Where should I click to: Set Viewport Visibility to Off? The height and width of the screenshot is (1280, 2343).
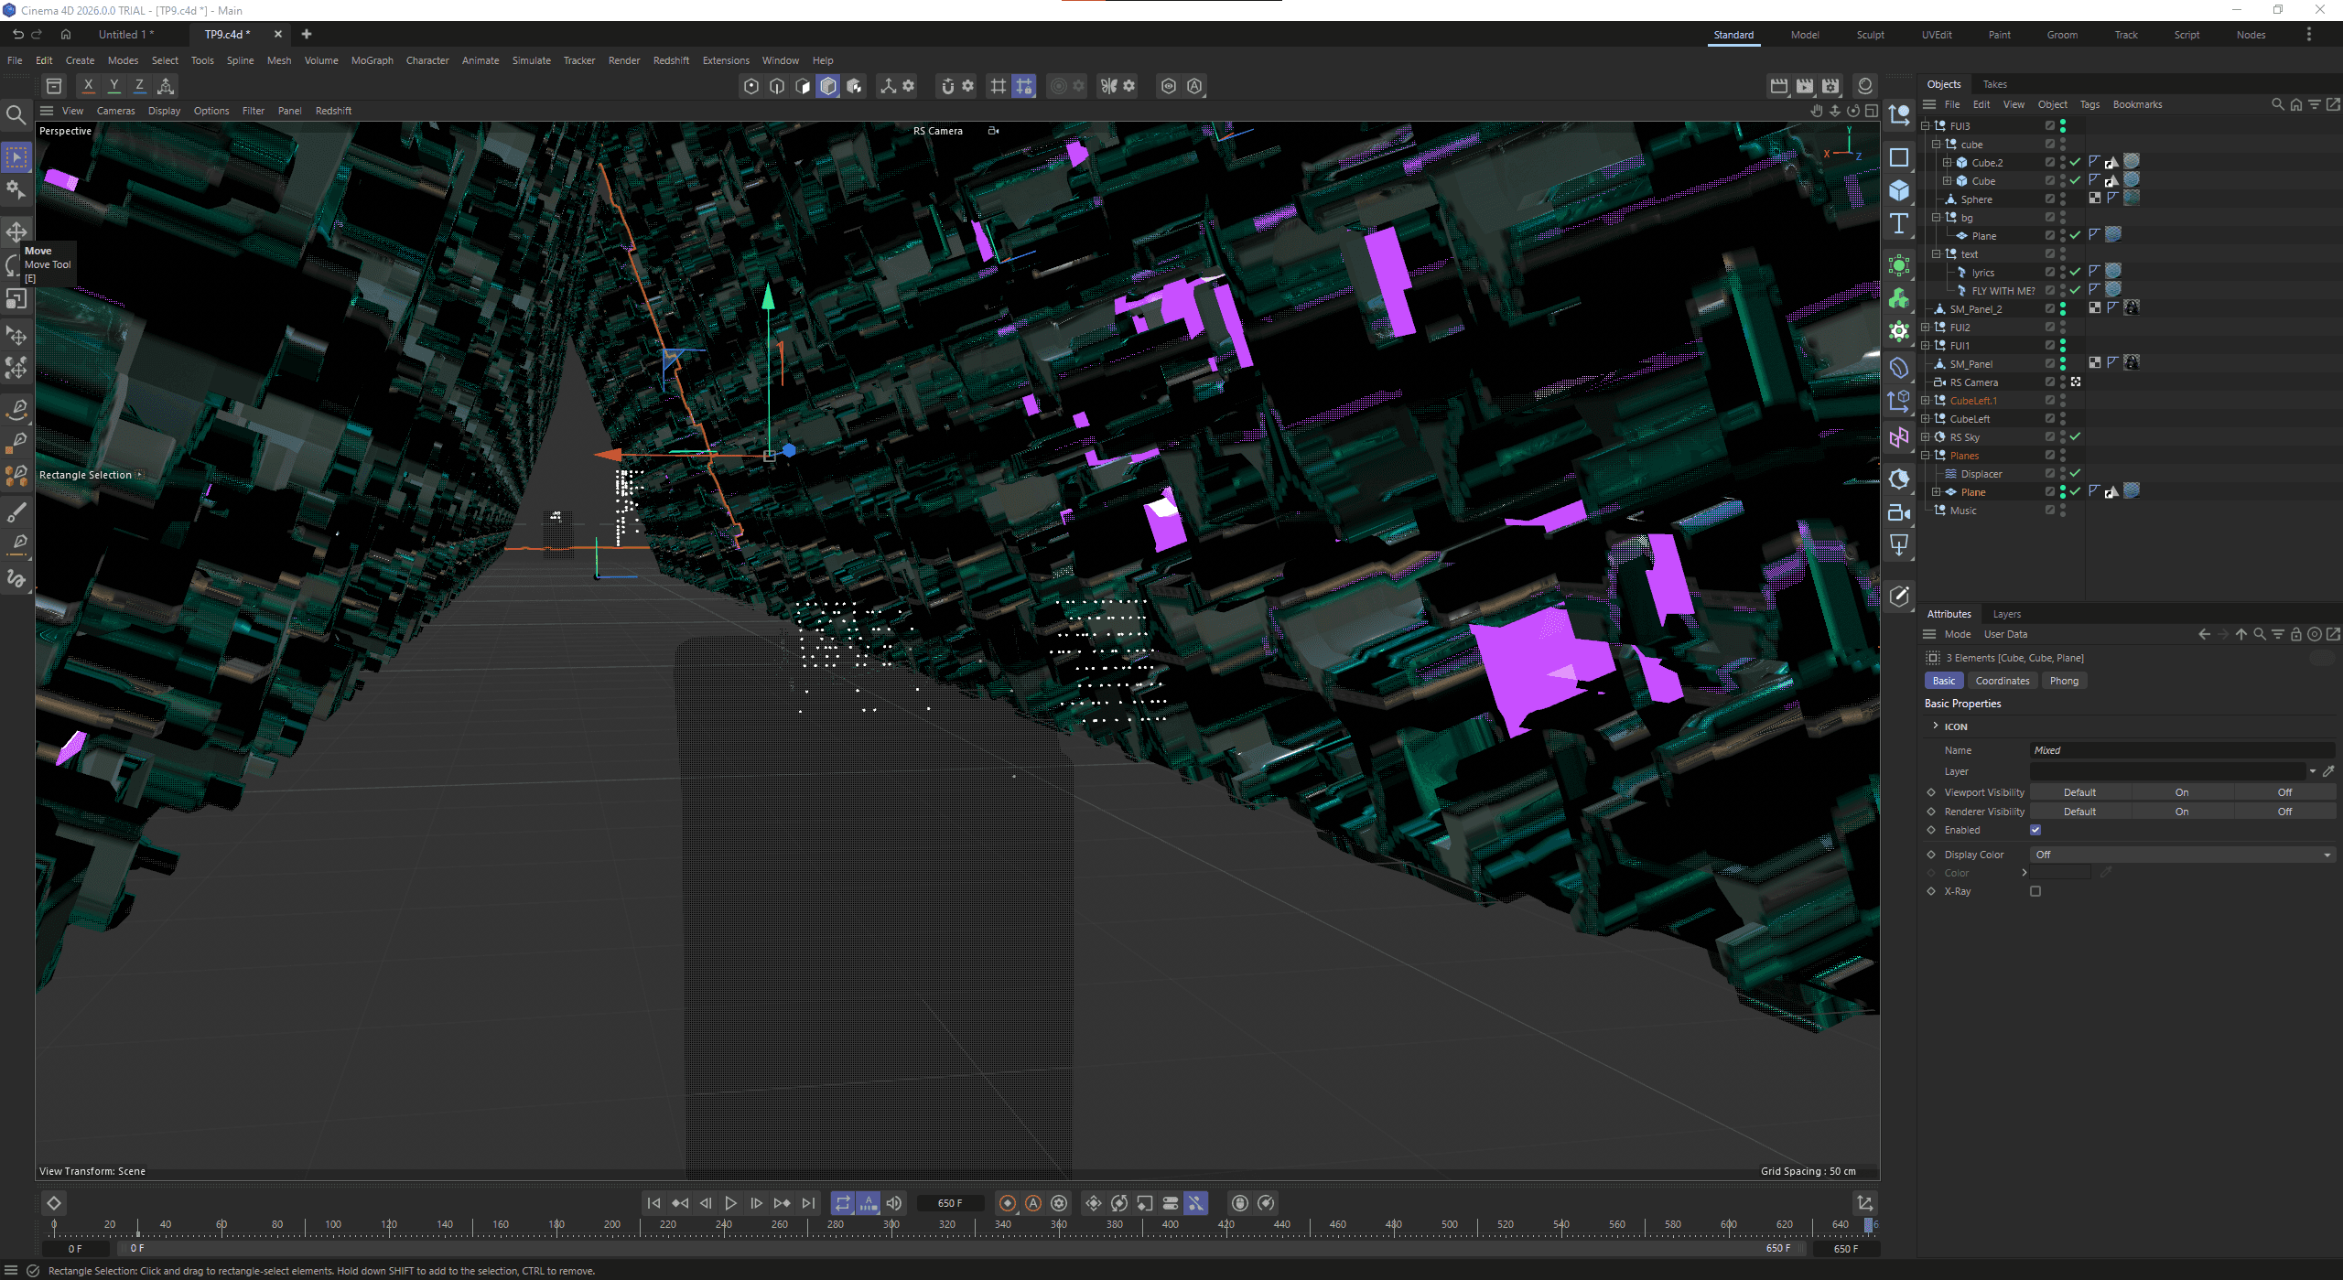coord(2284,792)
